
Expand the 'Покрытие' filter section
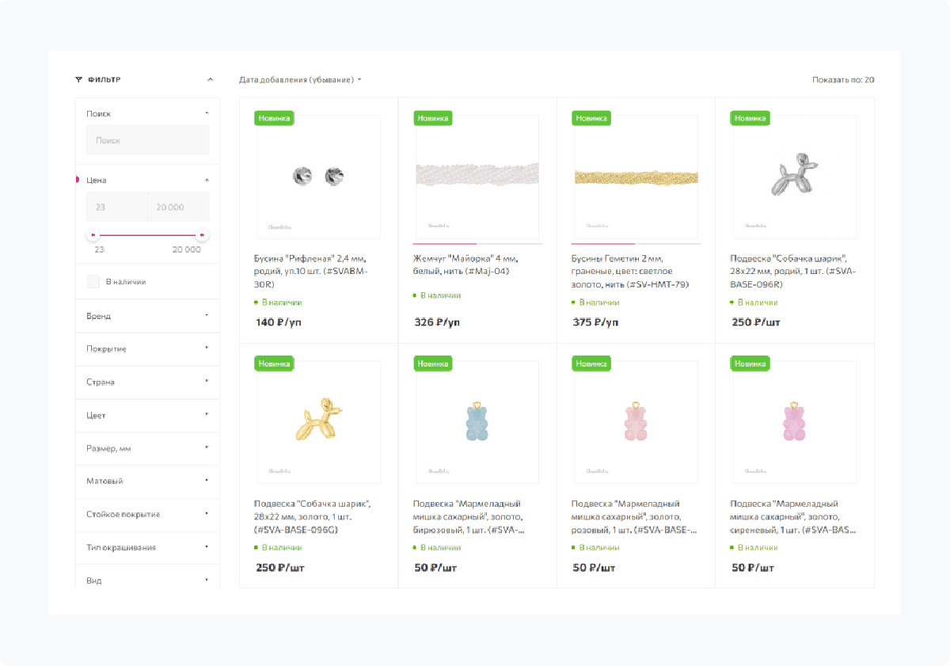146,349
